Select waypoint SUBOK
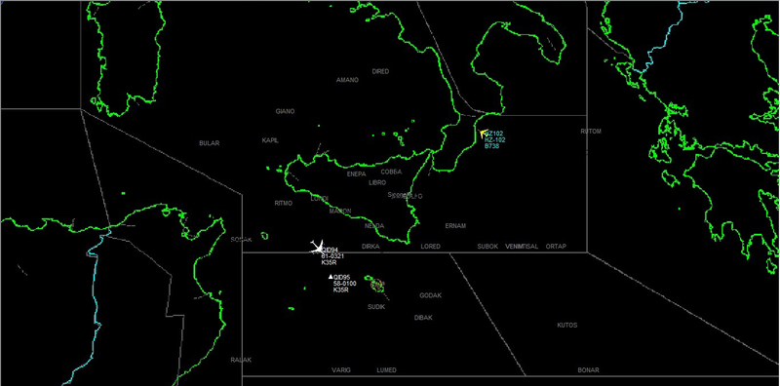Screen dimensions: 780x386 [x=488, y=247]
